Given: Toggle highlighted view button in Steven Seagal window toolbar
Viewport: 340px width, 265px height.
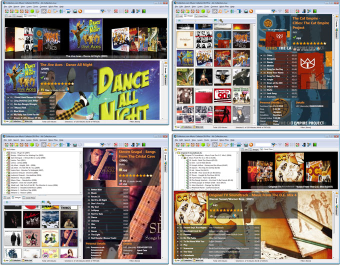Looking at the screenshot, I should (44, 144).
